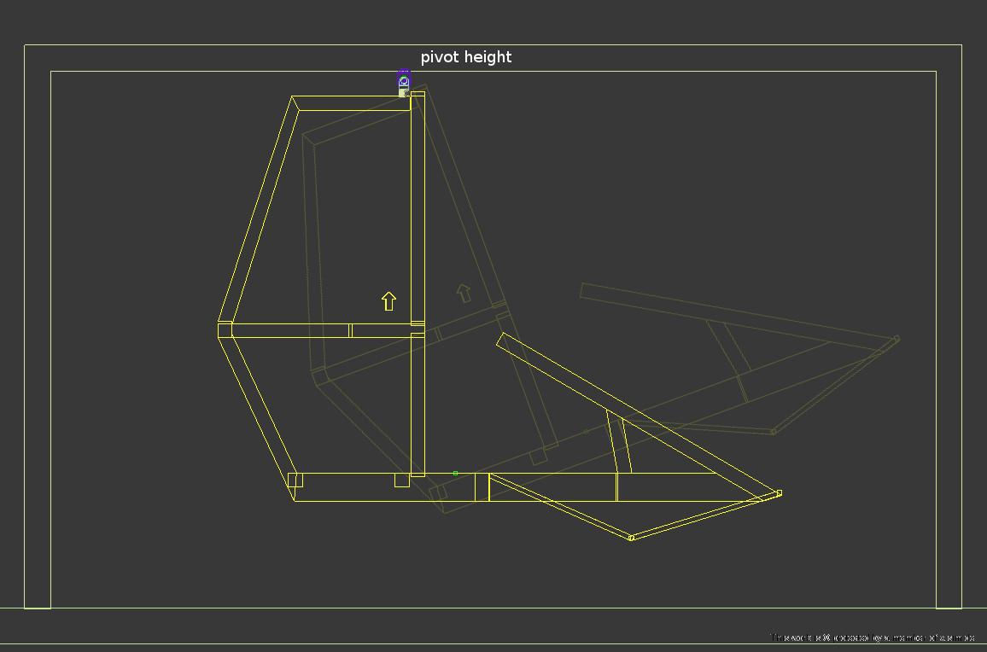
Task: Select the left wall column of outer enclosure
Action: click(x=38, y=341)
